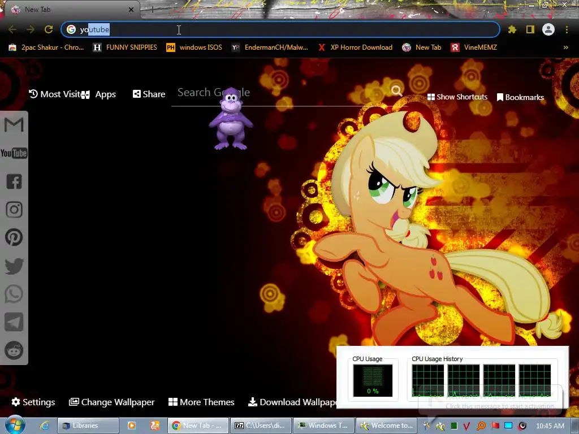This screenshot has height=434, width=579.
Task: Open the windows ISOS bookmark
Action: [x=195, y=47]
